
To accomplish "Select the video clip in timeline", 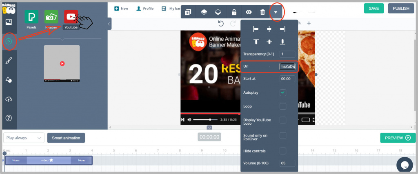I will (x=49, y=161).
